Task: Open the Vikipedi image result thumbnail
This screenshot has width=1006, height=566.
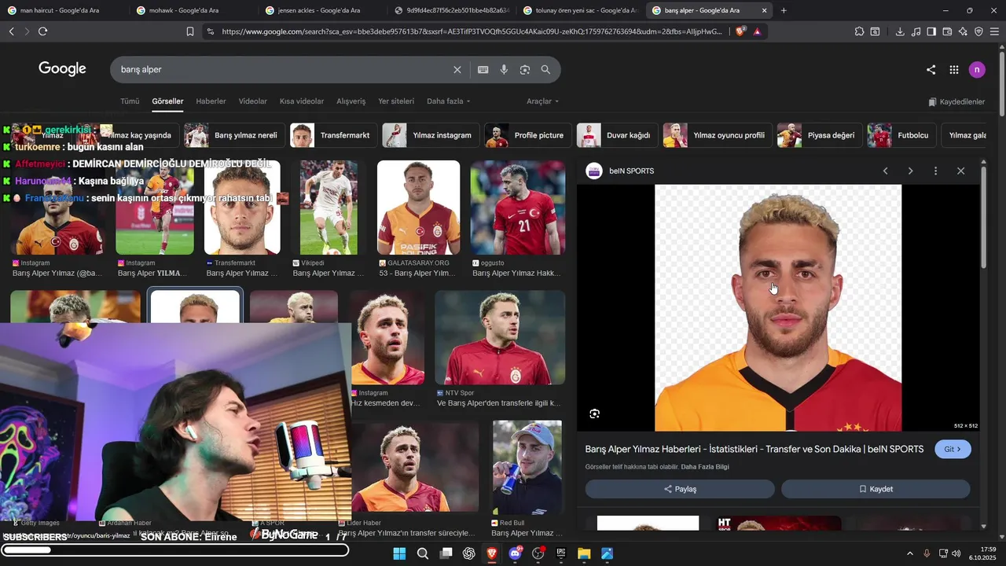Action: click(x=329, y=208)
